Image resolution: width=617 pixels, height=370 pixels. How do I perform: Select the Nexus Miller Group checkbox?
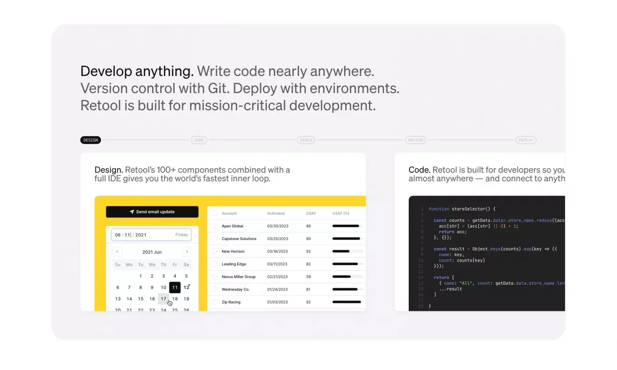214,276
